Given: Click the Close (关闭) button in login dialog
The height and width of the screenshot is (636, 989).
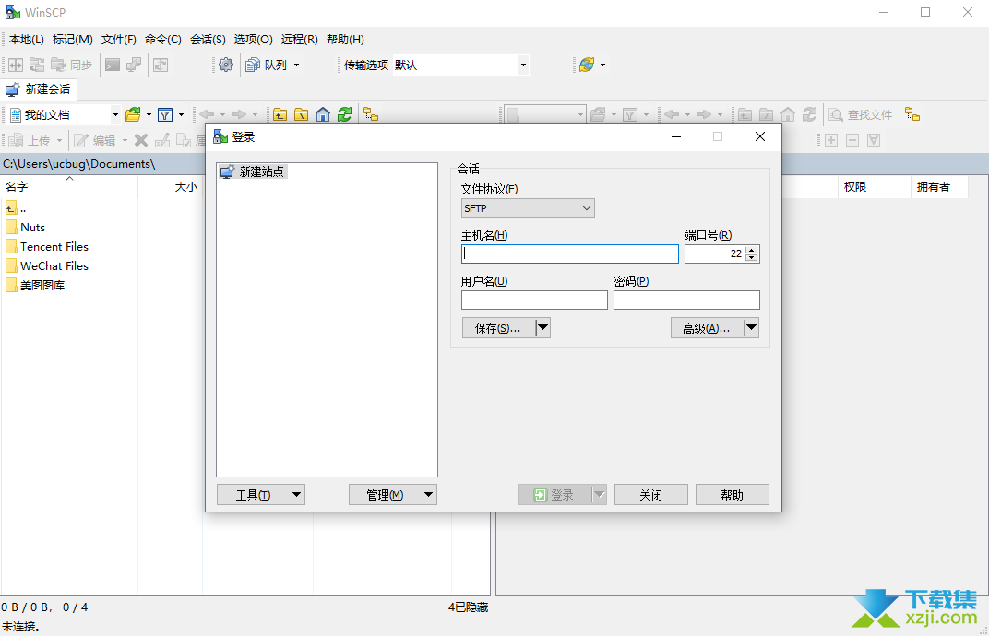Looking at the screenshot, I should (x=651, y=495).
